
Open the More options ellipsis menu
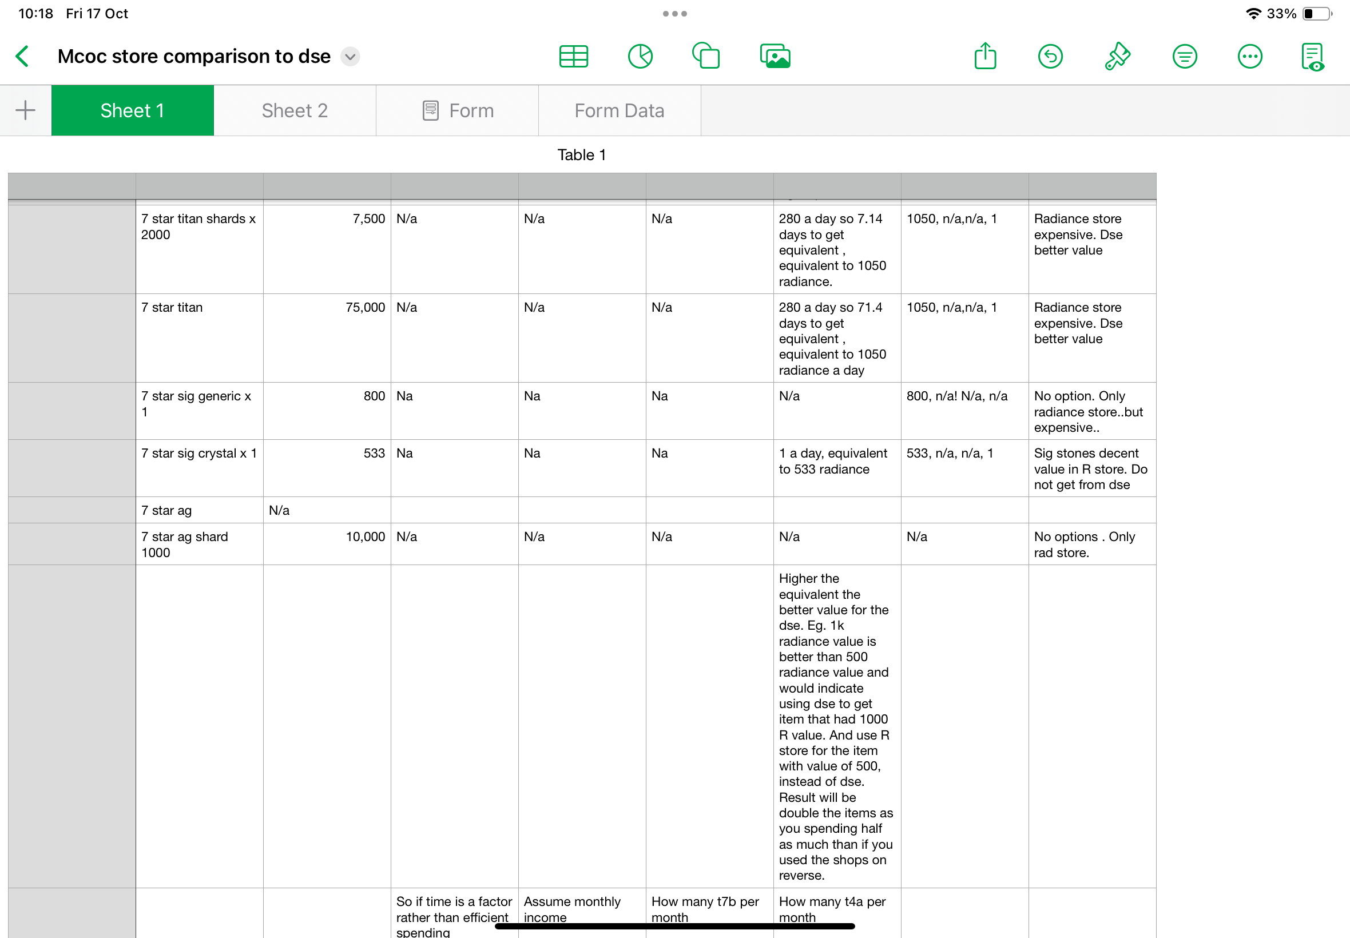(x=1249, y=57)
